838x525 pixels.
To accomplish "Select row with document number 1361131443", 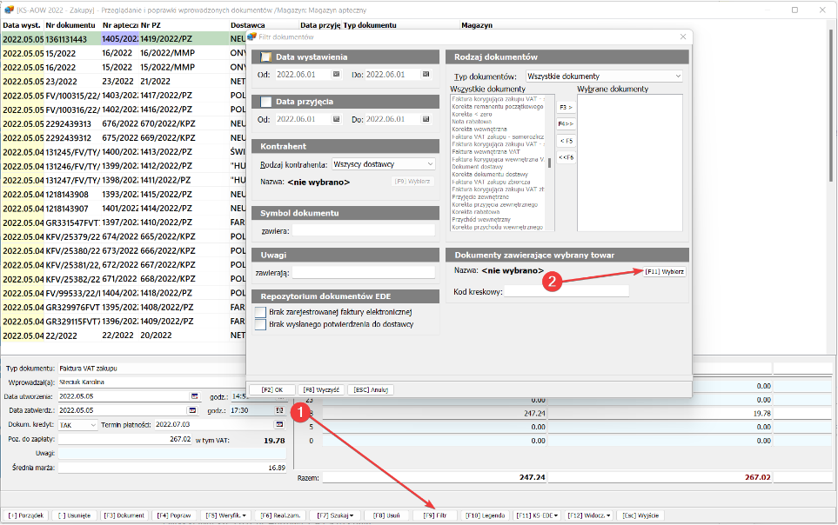I will click(124, 39).
